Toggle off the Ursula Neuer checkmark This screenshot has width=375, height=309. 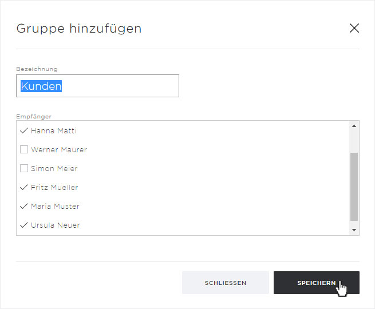24,225
